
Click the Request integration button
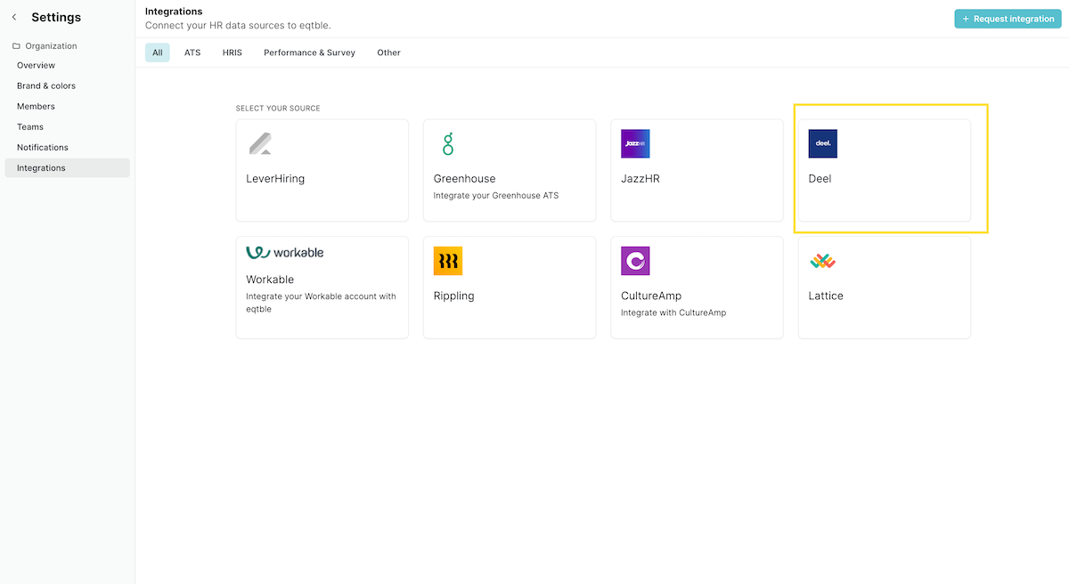tap(1008, 19)
